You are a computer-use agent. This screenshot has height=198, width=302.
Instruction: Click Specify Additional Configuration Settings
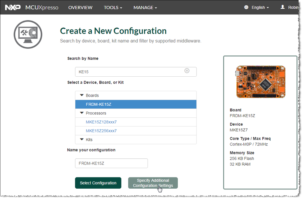point(153,183)
